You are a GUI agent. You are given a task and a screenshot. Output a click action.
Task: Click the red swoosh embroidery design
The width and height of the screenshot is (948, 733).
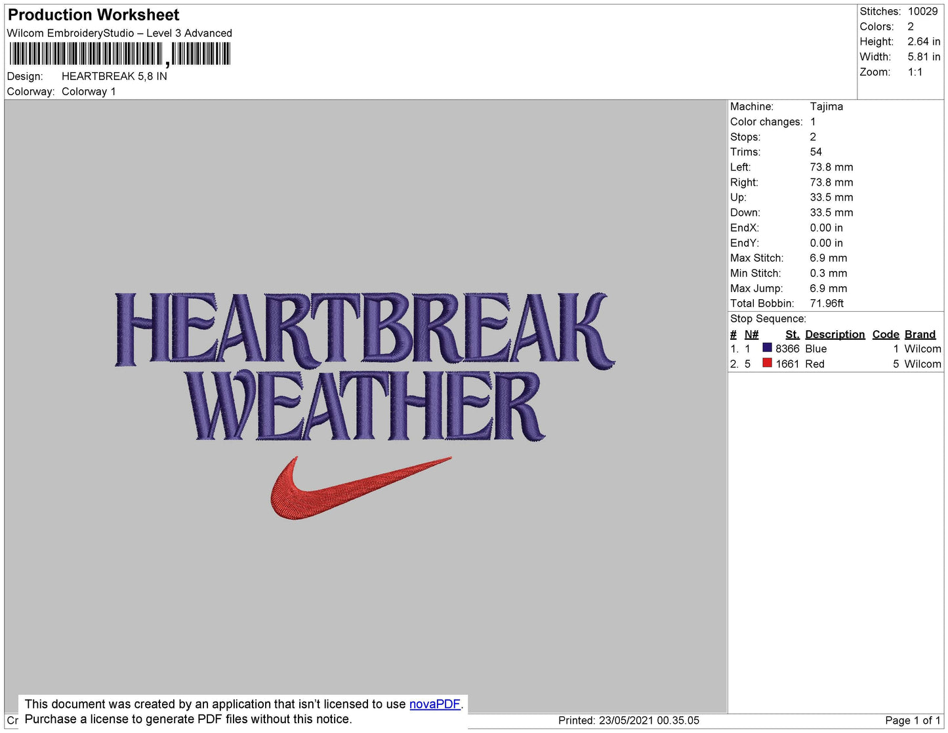(361, 488)
